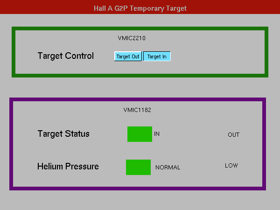Select the green Target Status indicator
This screenshot has width=280, height=210.
(x=140, y=134)
